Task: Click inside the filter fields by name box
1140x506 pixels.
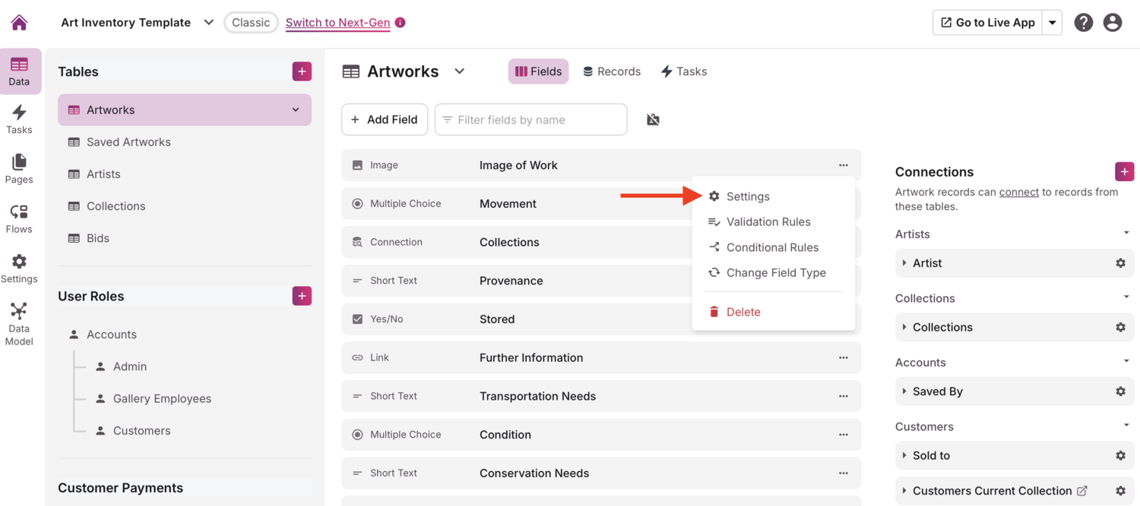Action: [x=530, y=119]
